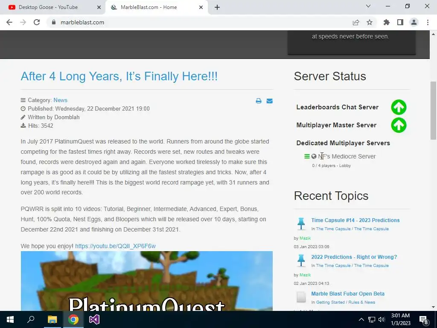Open the Chrome profile avatar
Screen dimensions: 437x328
(414, 22)
